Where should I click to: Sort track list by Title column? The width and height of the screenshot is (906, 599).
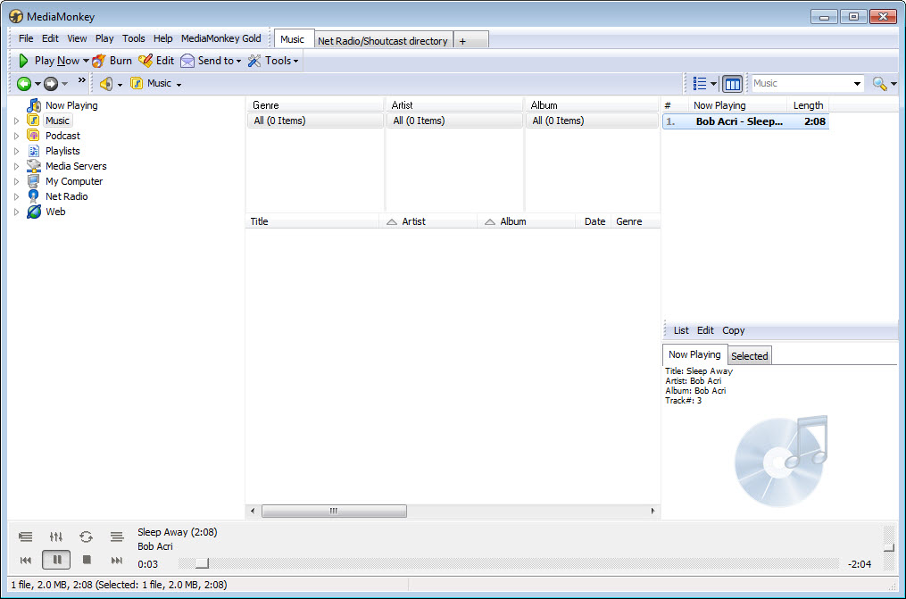pos(312,221)
